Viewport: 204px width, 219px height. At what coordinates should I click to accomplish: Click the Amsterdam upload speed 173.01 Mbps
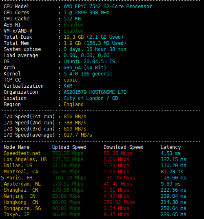[68, 184]
